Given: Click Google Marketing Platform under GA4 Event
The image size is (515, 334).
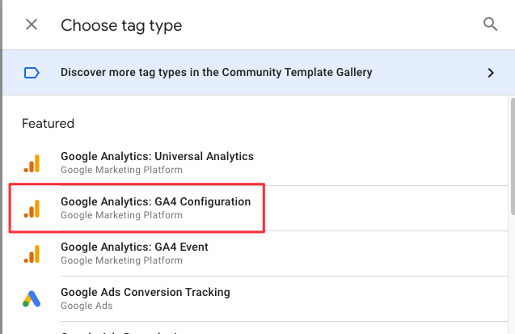Looking at the screenshot, I should [x=121, y=261].
